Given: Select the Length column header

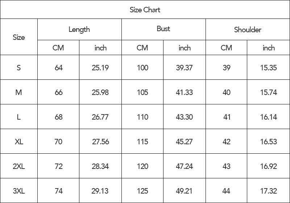Looking at the screenshot, I should click(x=79, y=29).
